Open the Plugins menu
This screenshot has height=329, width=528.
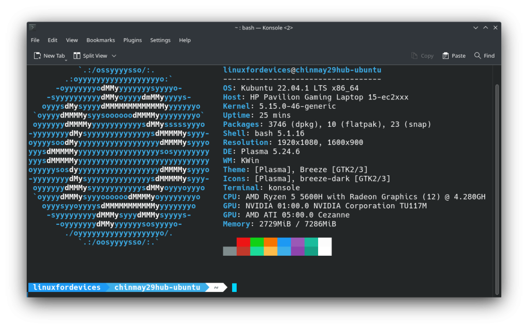pyautogui.click(x=133, y=40)
